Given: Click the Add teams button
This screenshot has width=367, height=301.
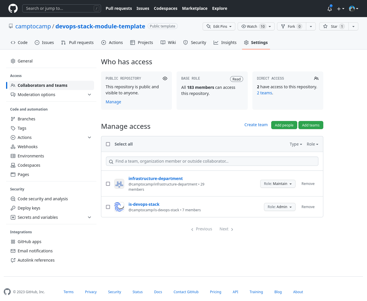Looking at the screenshot, I should point(311,125).
